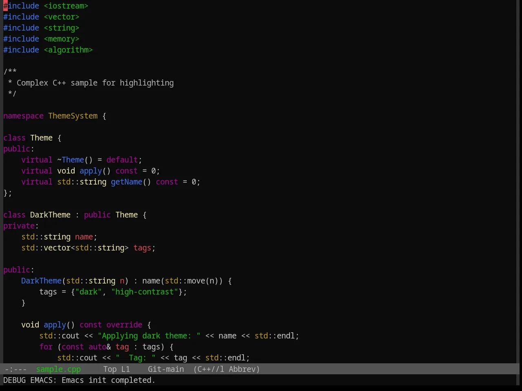Click the echo area message 'Emacs init completed.'

(x=108, y=380)
